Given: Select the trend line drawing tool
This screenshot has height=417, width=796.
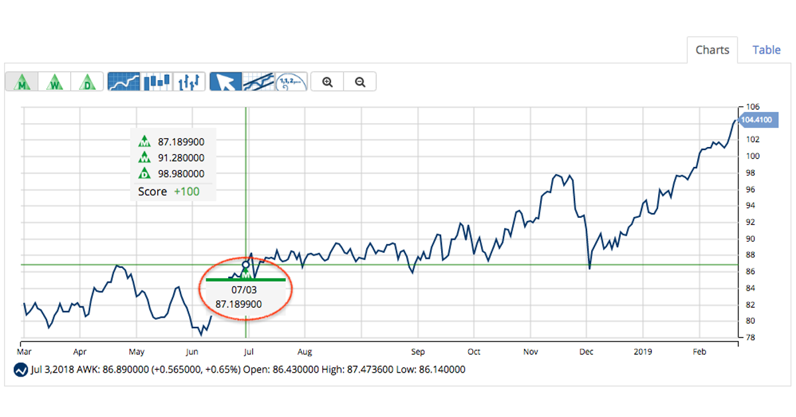Looking at the screenshot, I should click(x=259, y=81).
